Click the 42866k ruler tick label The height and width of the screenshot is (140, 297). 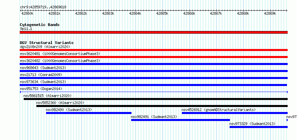[189, 13]
